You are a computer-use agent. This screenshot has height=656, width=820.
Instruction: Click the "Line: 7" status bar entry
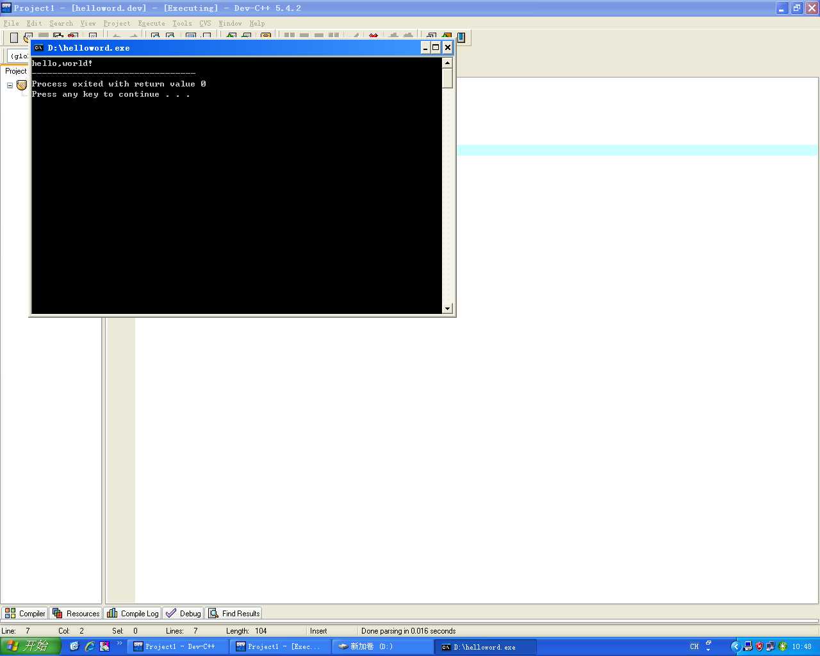[x=15, y=631]
